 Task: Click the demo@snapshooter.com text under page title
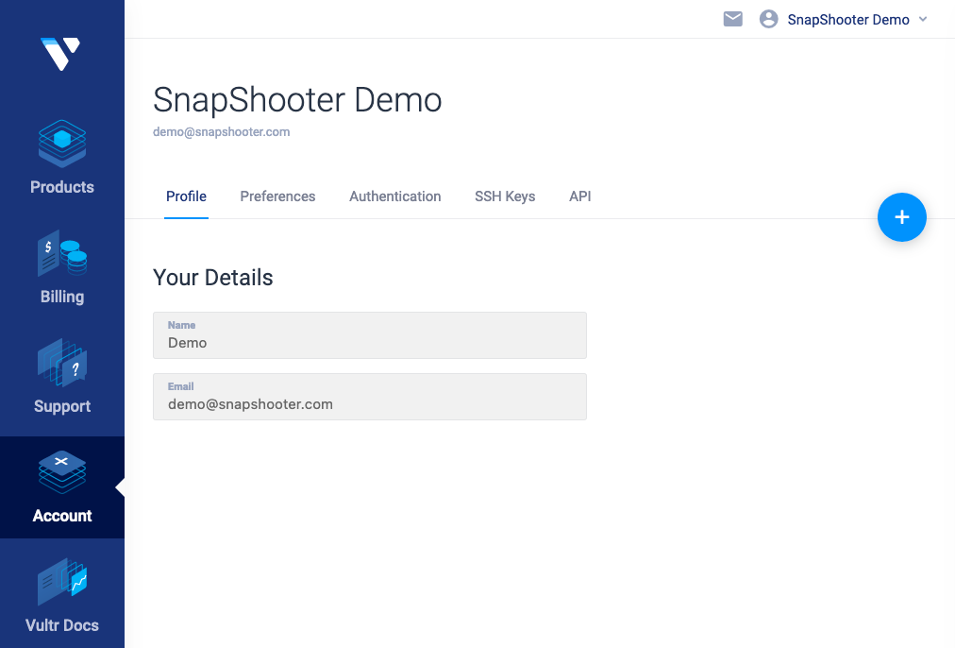(221, 131)
